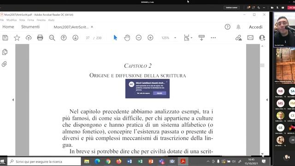Print the PDF with printer icon
The image size is (295, 166).
40,38
